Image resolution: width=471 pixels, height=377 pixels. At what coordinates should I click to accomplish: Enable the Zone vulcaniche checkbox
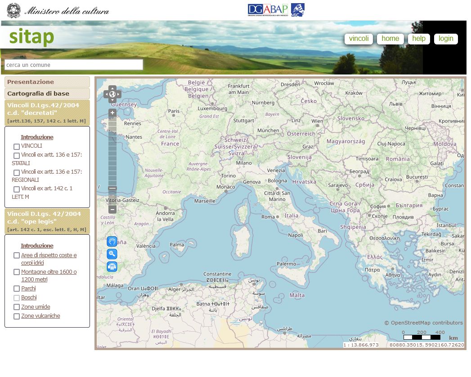tap(17, 316)
